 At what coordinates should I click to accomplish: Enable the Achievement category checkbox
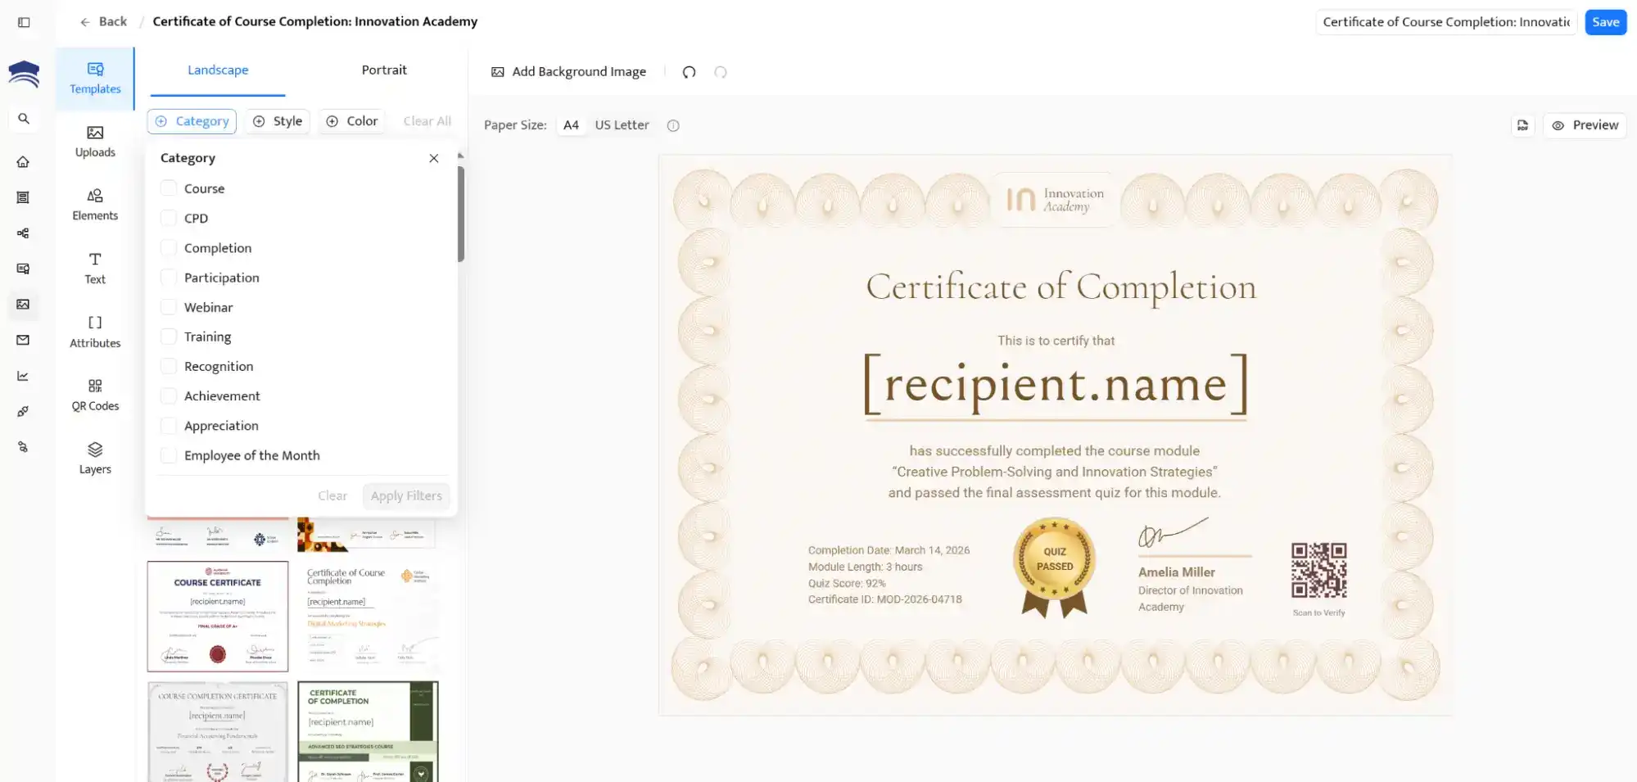coord(169,396)
